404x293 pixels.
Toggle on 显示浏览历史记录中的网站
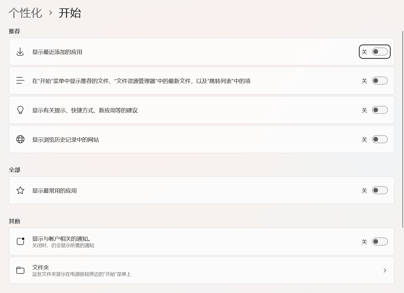point(380,139)
